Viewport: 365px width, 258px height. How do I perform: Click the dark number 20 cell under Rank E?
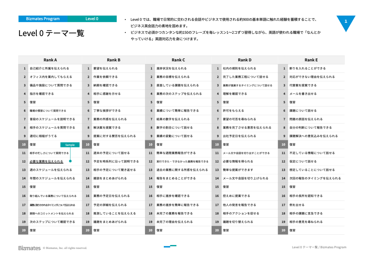(x=283, y=230)
